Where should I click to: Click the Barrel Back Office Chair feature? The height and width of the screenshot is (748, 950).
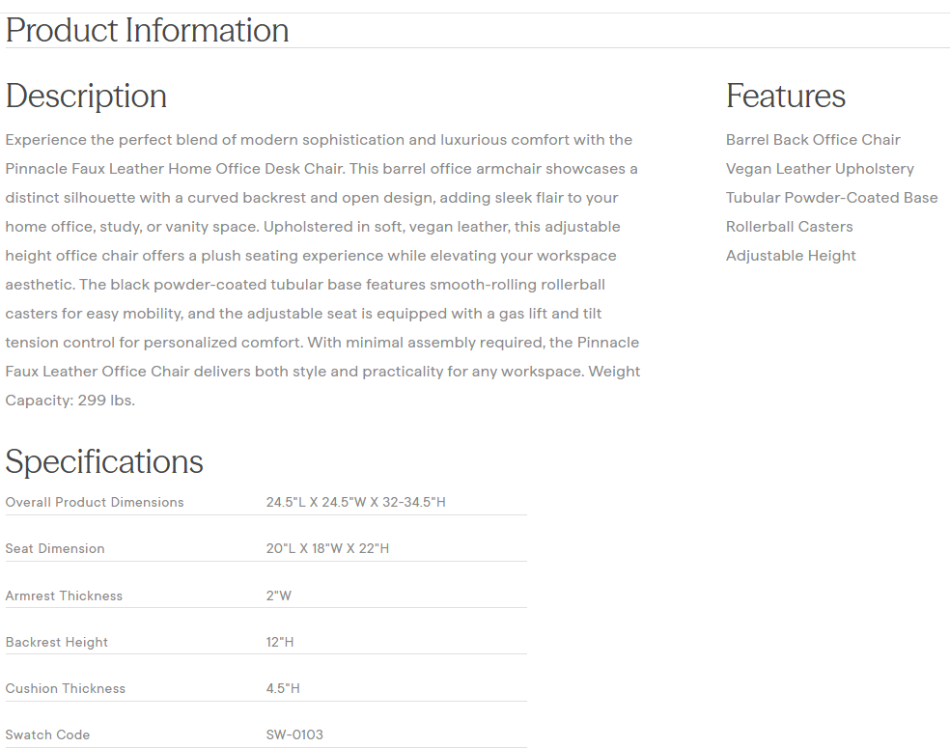point(813,140)
